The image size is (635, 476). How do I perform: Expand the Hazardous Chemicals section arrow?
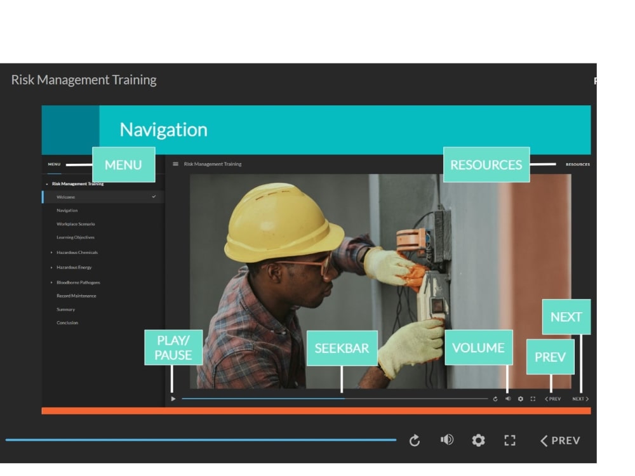click(51, 253)
